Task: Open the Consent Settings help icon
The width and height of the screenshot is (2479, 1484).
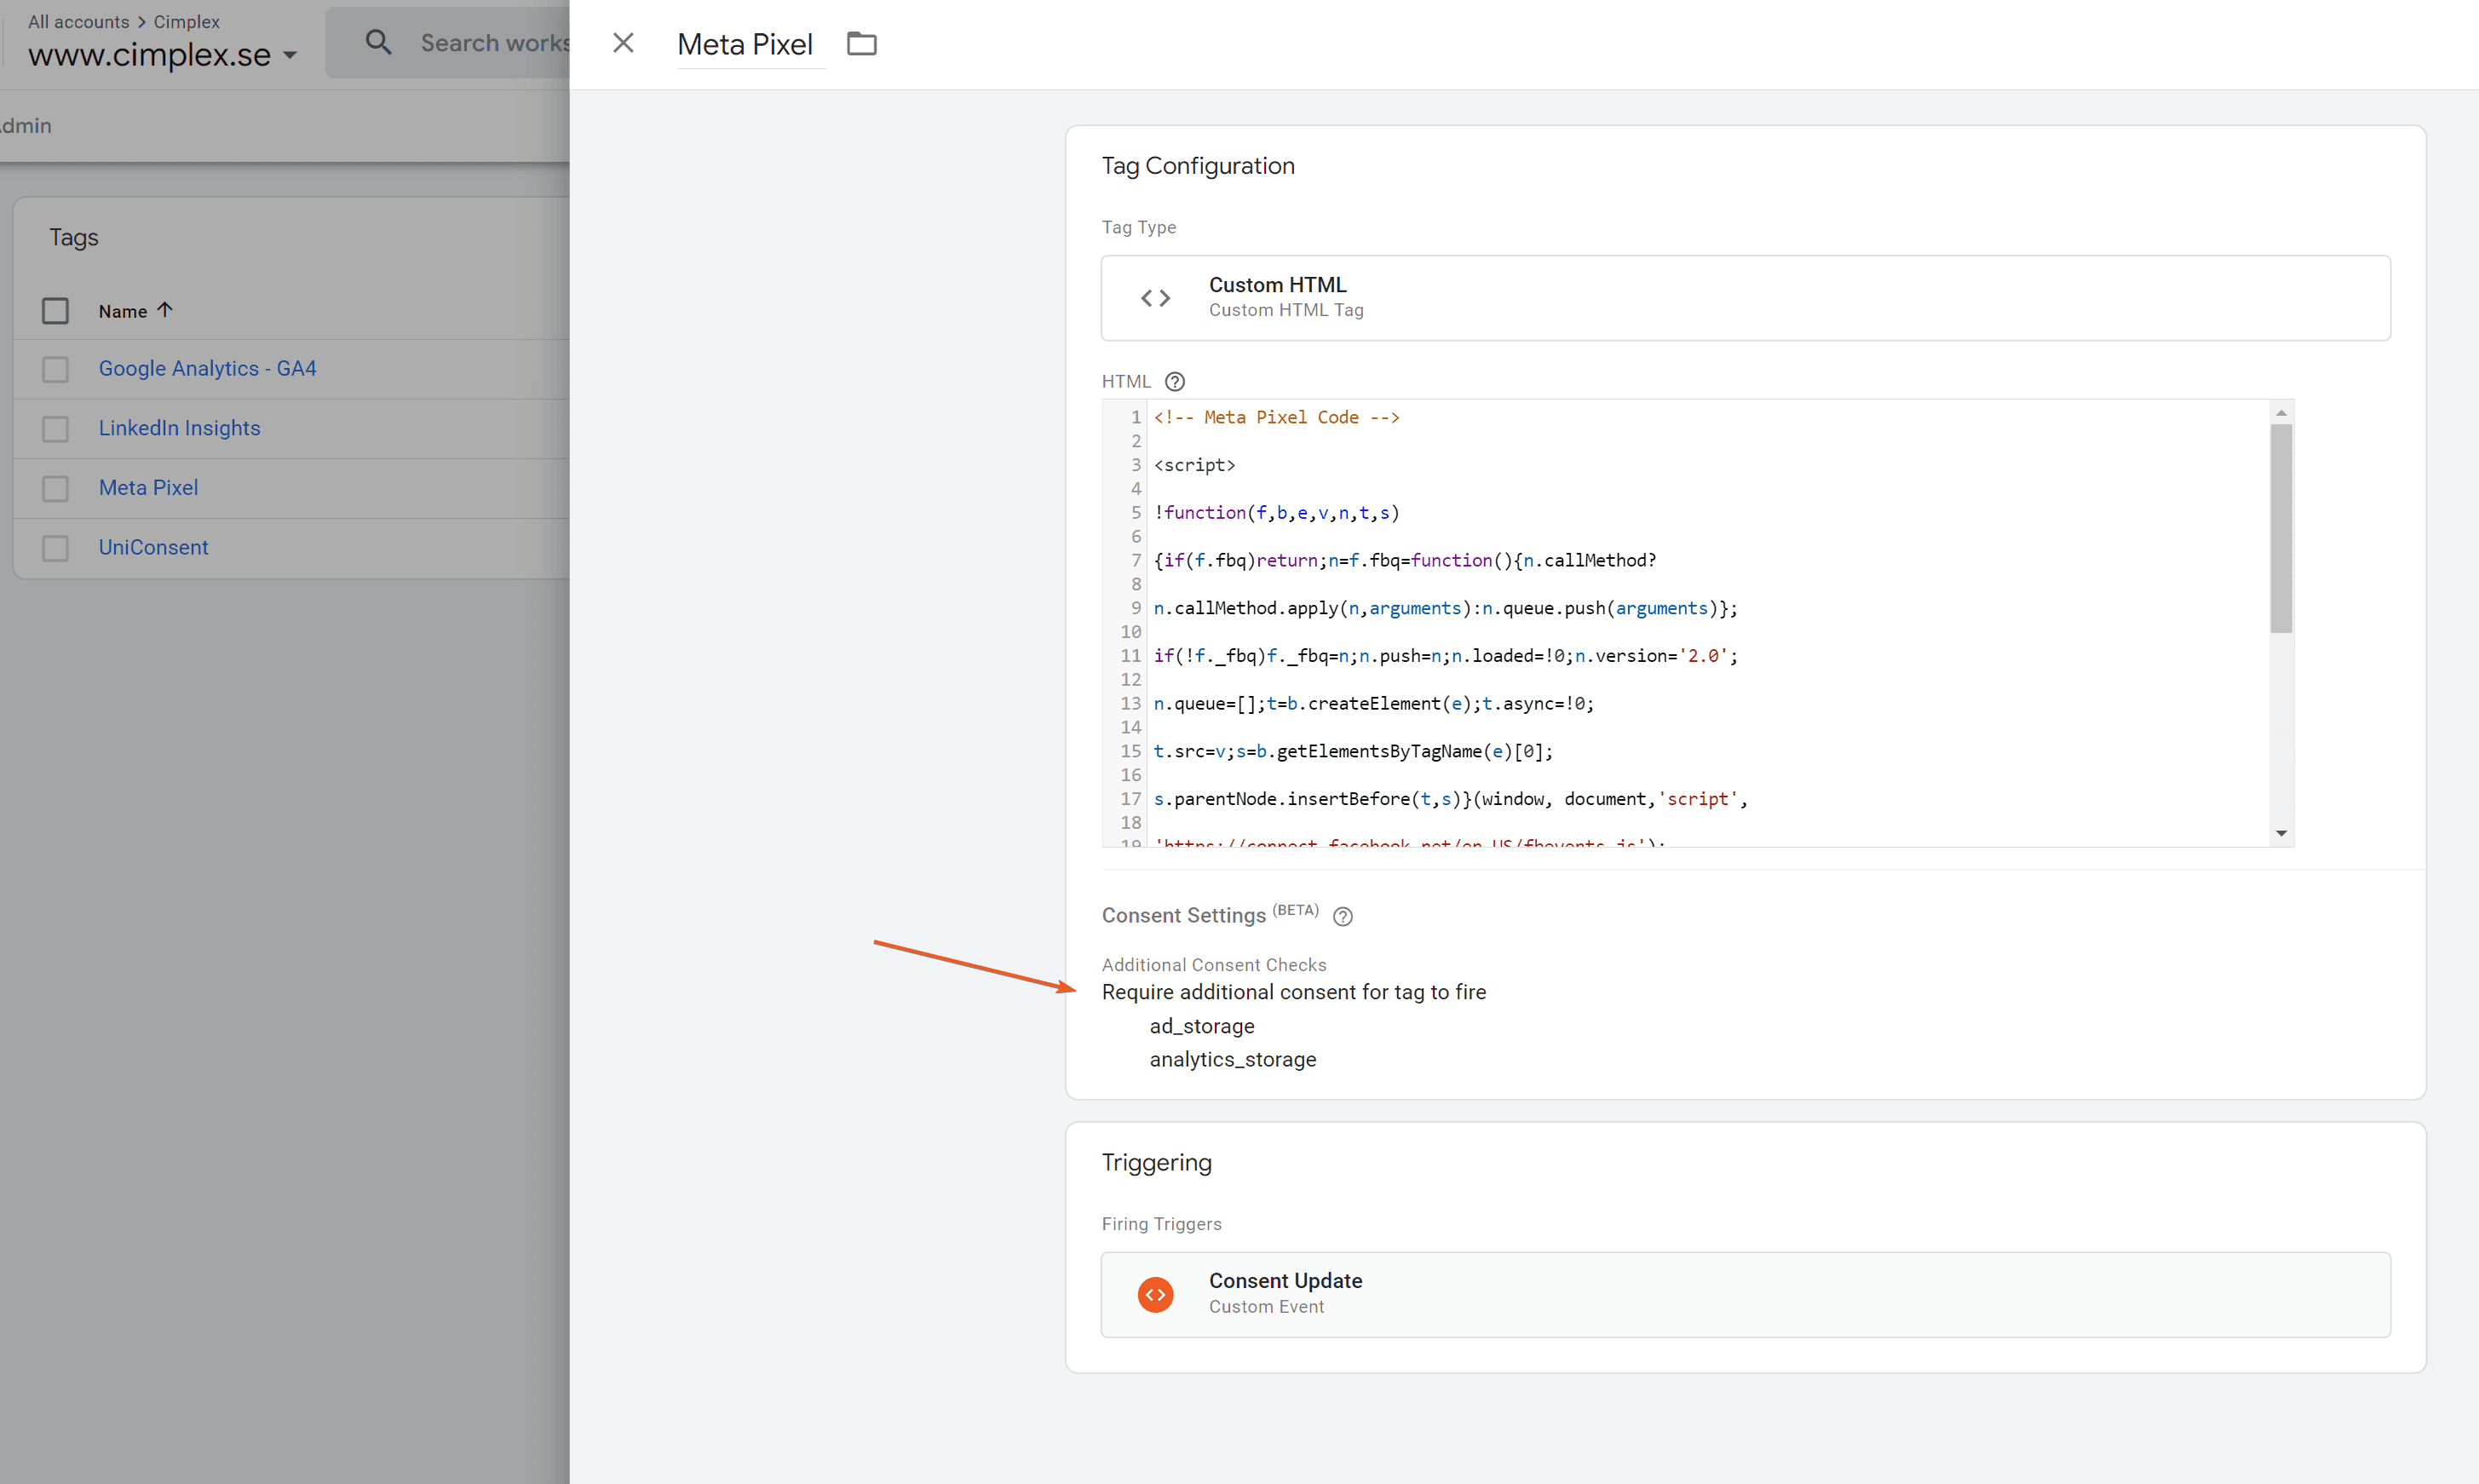Action: coord(1343,917)
